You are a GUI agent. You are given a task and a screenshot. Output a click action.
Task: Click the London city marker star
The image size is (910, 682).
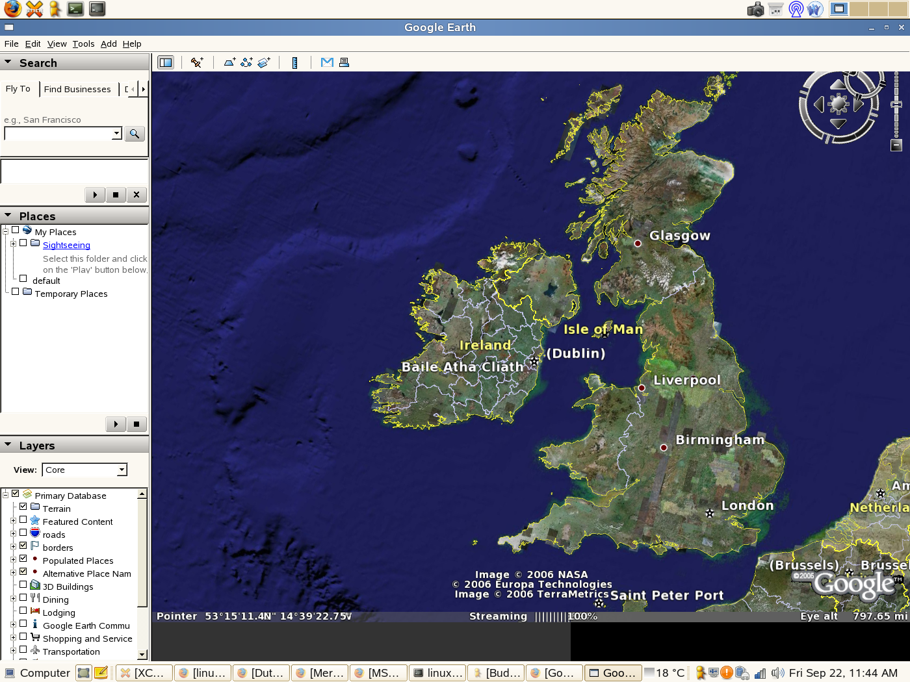point(710,513)
